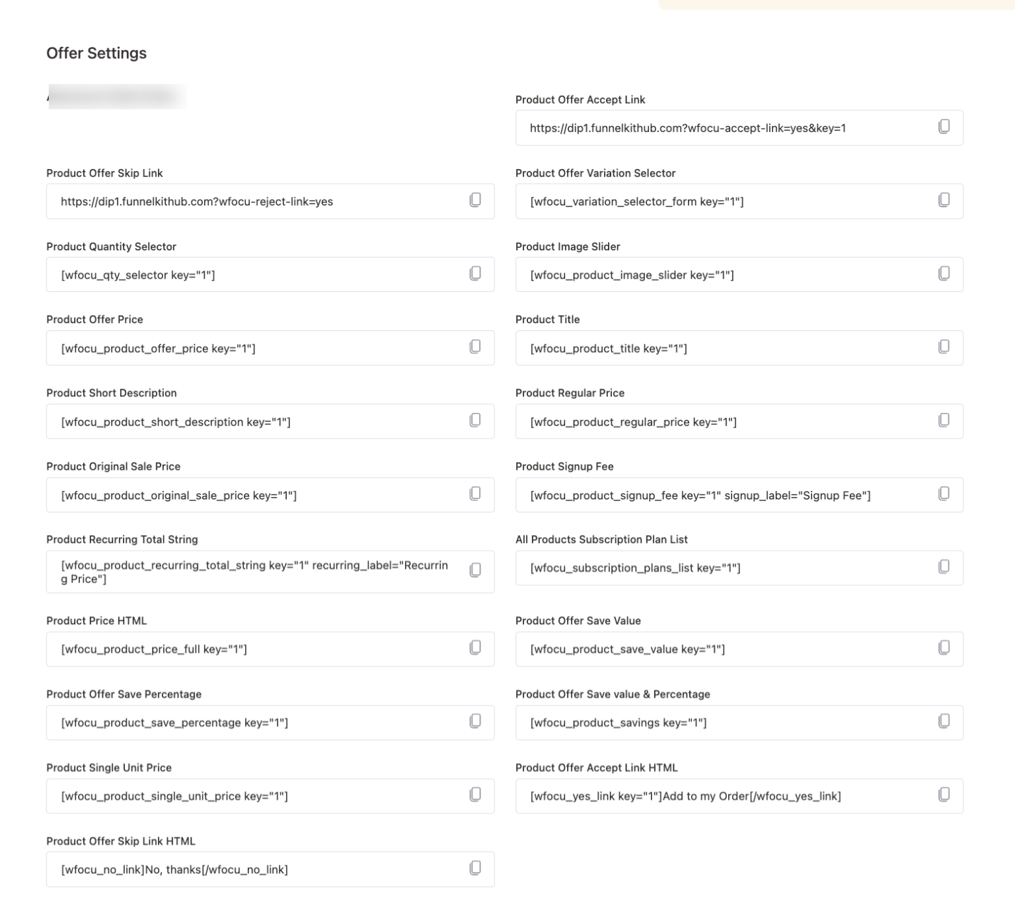Copy the quantity selector shortcode
Image resolution: width=1015 pixels, height=913 pixels.
point(474,274)
